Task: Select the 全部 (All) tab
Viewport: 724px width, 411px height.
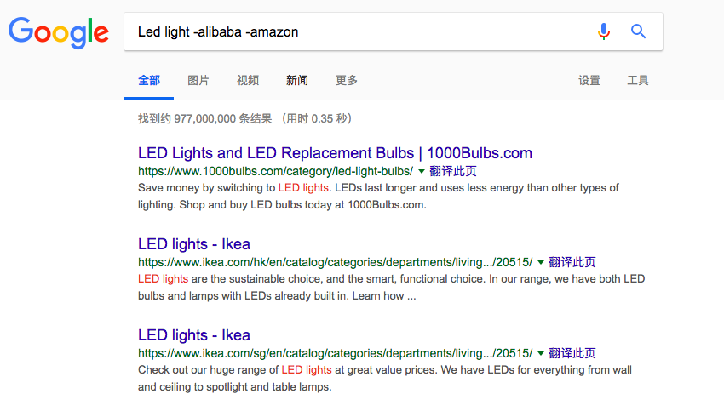Action: click(x=149, y=80)
